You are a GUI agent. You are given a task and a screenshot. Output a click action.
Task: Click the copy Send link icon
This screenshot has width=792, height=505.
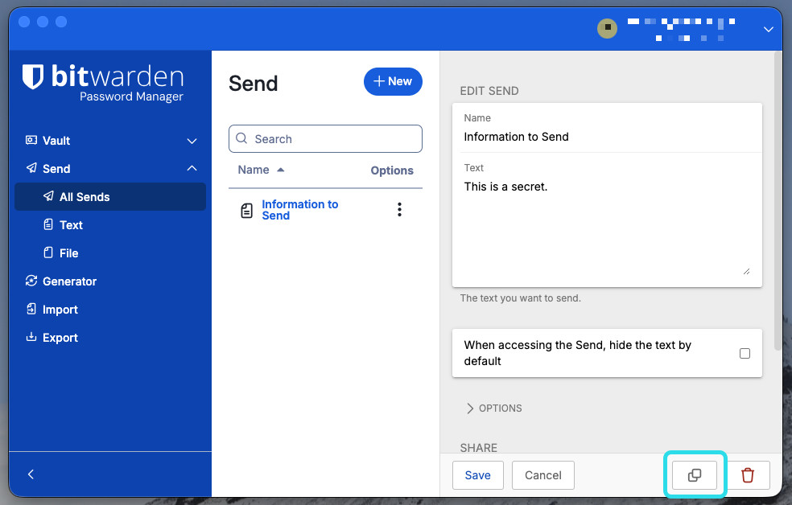point(694,475)
